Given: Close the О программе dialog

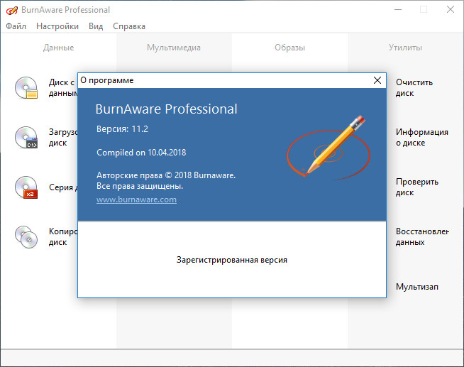Looking at the screenshot, I should coord(377,80).
